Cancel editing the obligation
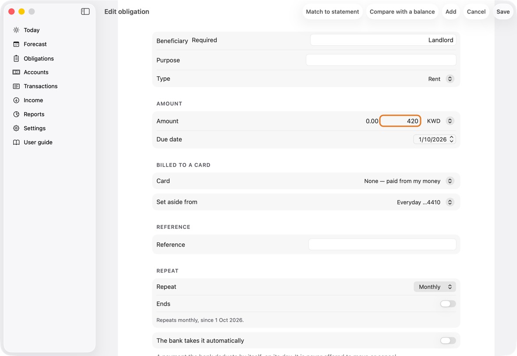This screenshot has height=356, width=517. (476, 11)
